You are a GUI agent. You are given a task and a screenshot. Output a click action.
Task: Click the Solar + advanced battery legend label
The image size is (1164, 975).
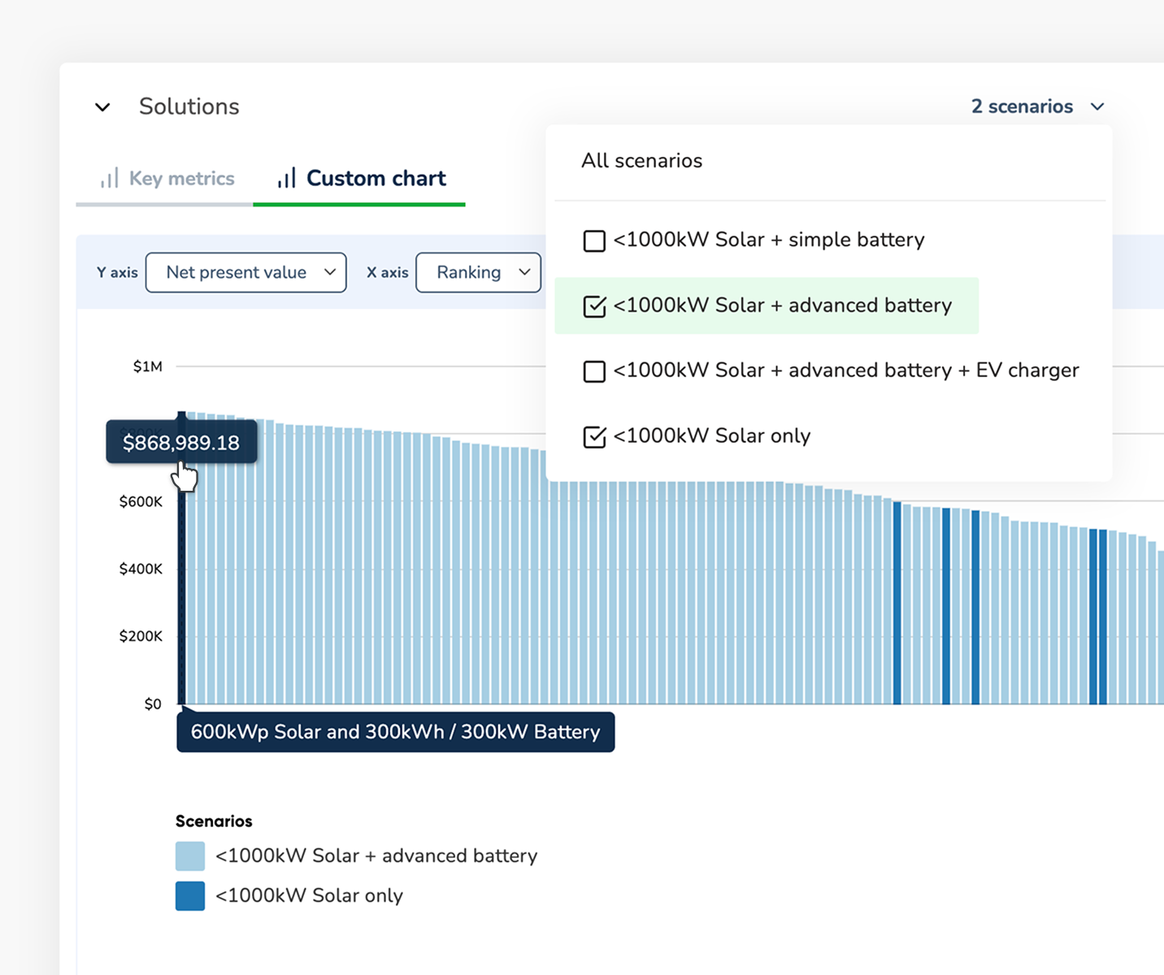click(376, 856)
